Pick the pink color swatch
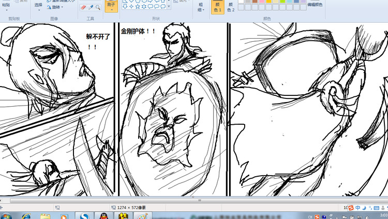This screenshot has height=219, width=388. click(263, 2)
